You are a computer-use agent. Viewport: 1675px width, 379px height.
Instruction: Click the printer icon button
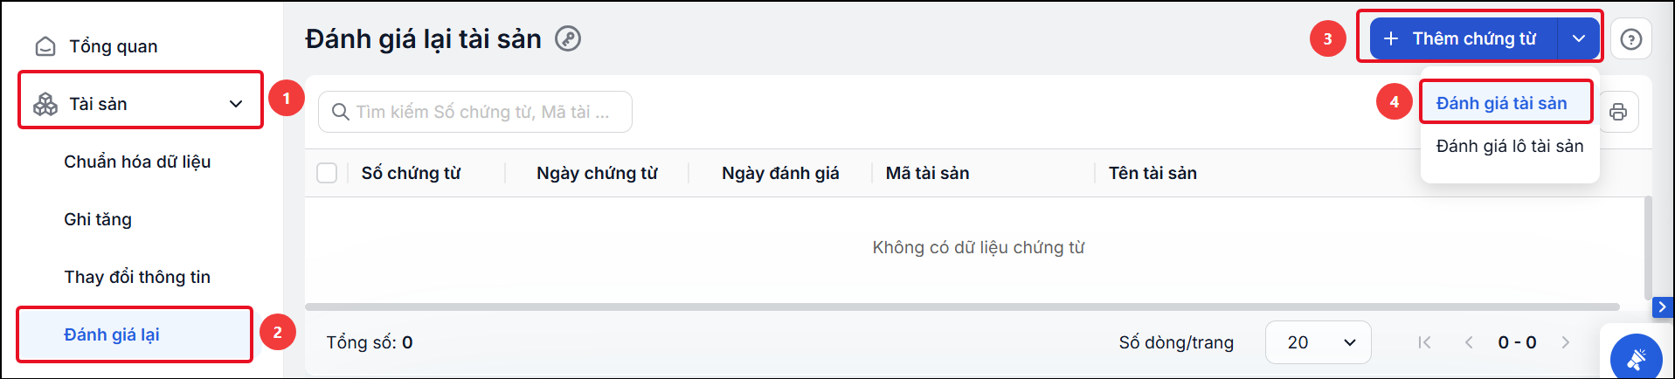click(x=1618, y=112)
